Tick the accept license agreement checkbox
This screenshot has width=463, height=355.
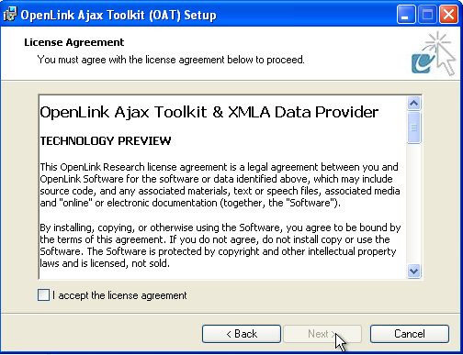coord(43,295)
